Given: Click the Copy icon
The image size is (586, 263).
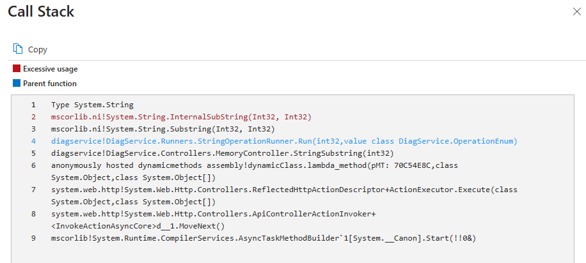Looking at the screenshot, I should (x=18, y=49).
